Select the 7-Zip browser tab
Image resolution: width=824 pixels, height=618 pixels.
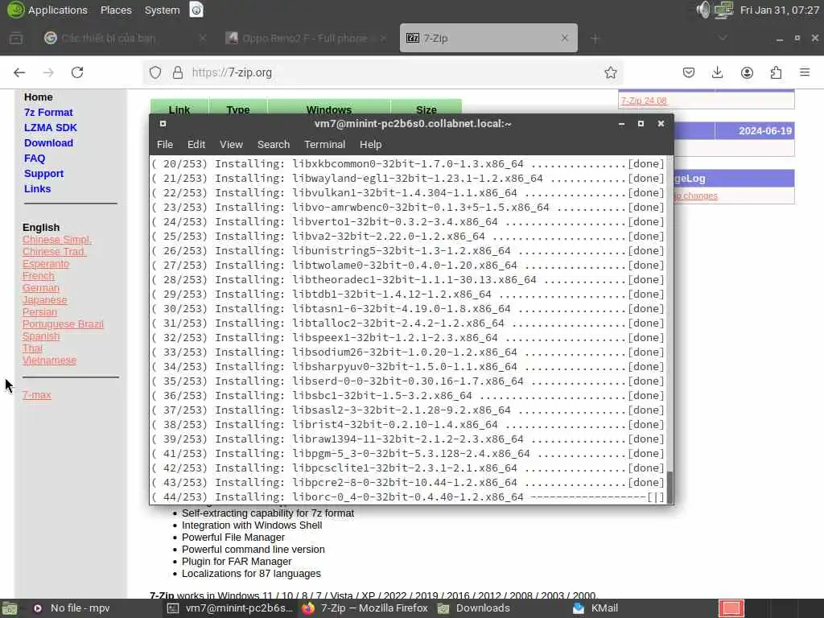click(x=488, y=38)
